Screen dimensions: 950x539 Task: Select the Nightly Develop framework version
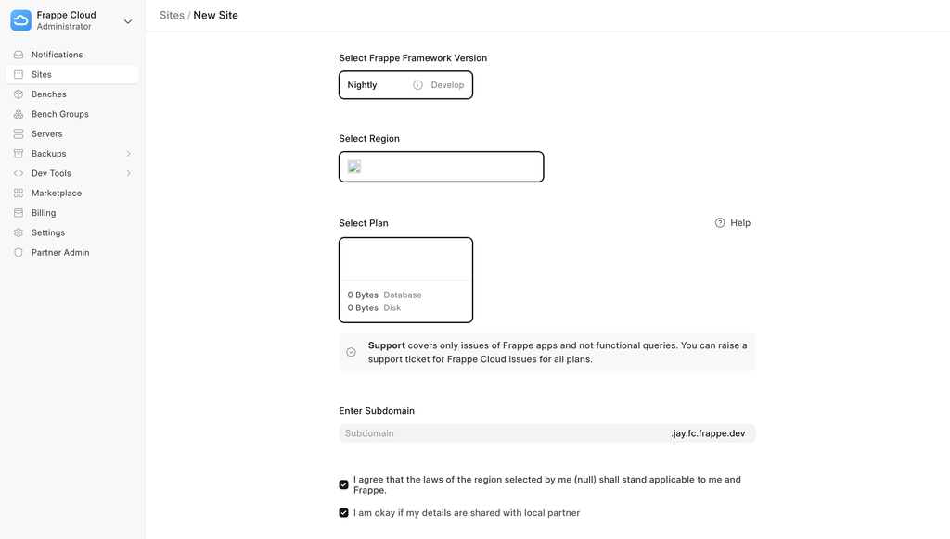click(x=405, y=85)
